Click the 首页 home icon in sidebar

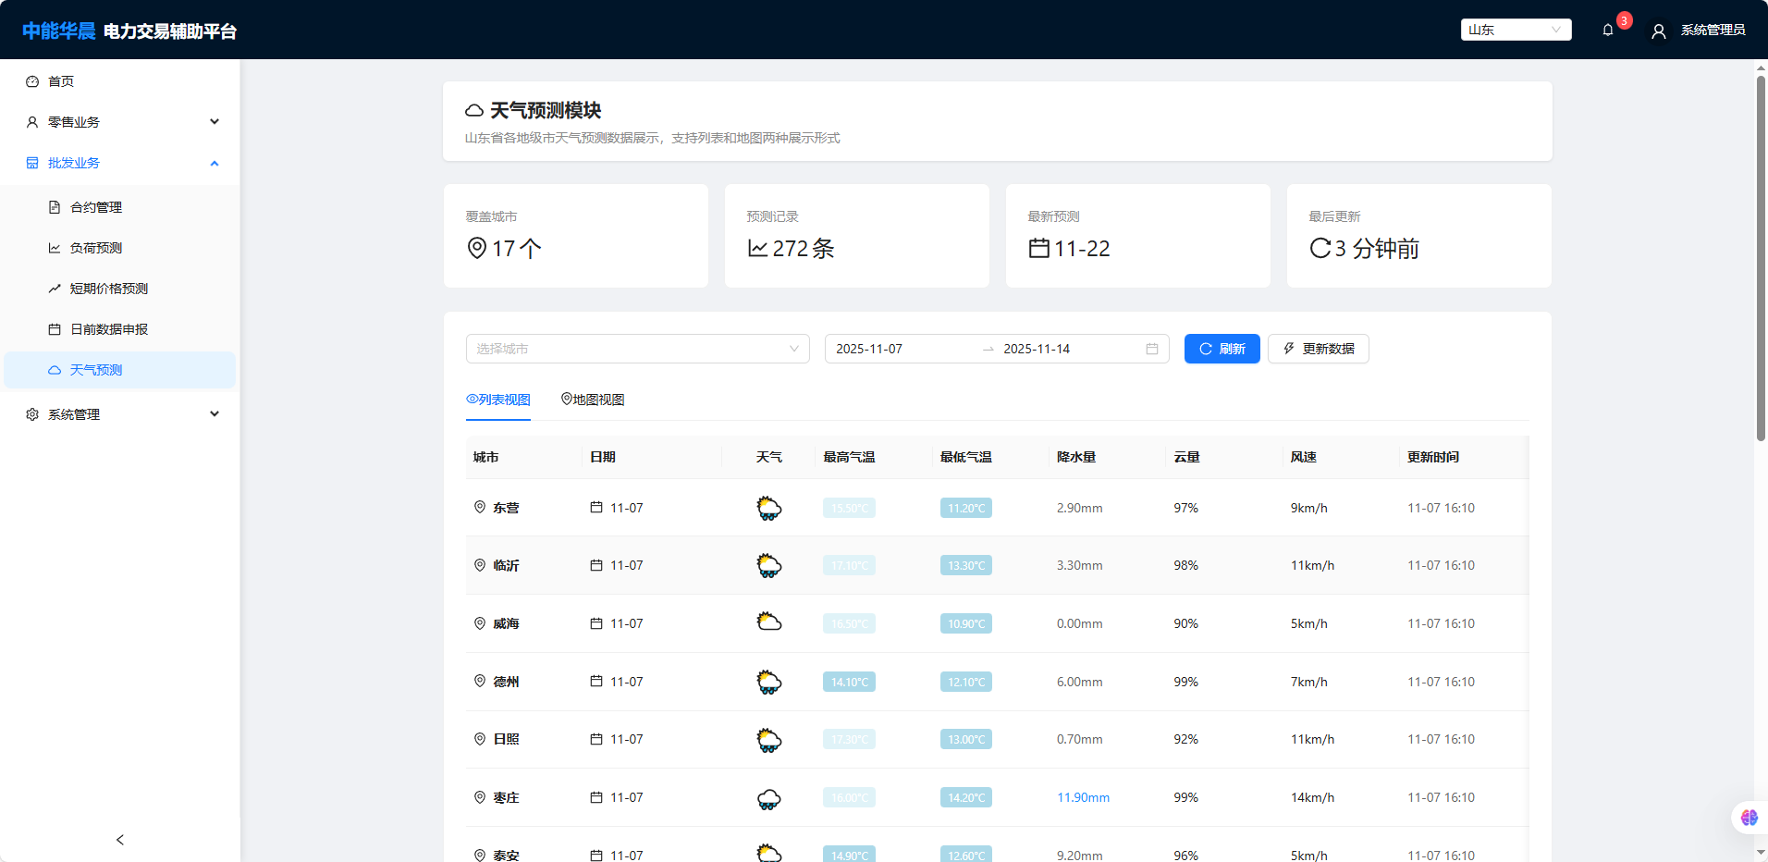pos(32,80)
